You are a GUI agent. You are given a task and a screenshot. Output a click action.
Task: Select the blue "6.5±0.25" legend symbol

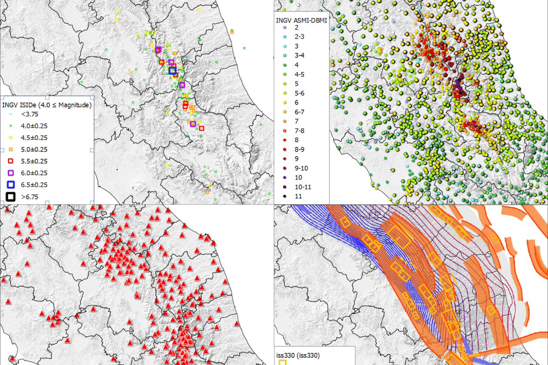point(10,185)
